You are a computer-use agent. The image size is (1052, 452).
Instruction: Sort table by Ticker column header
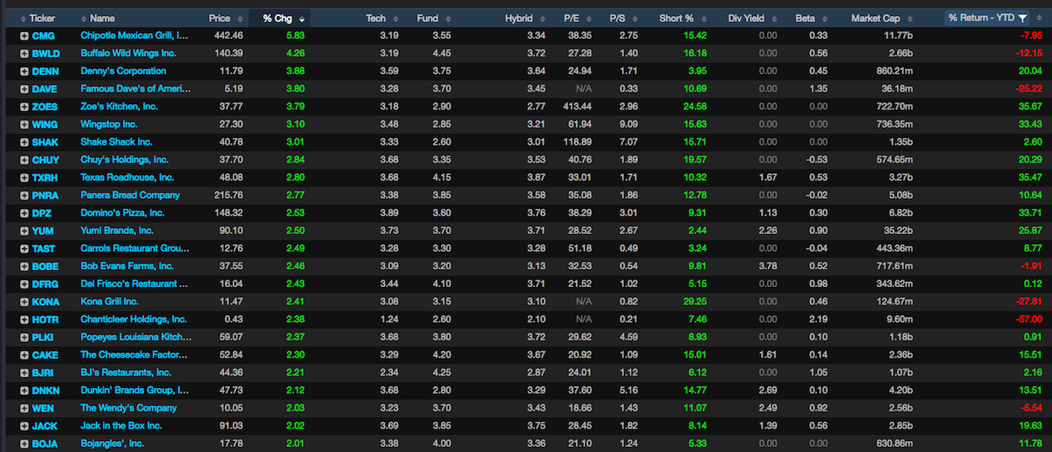pos(42,18)
